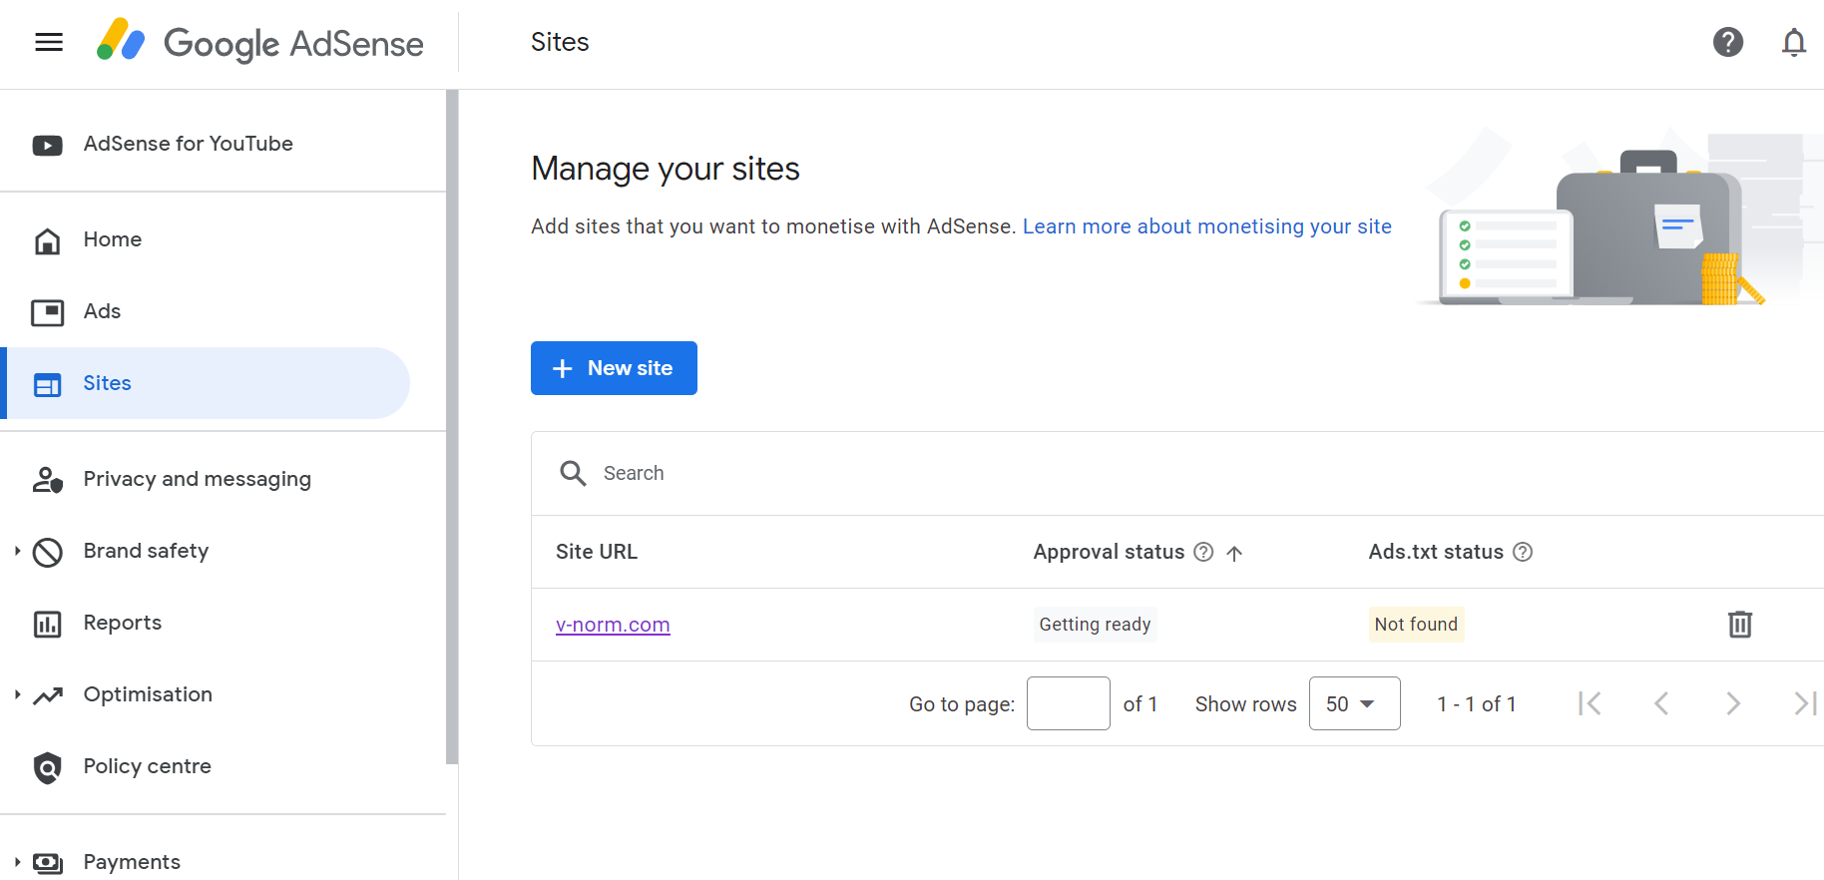Click the '1 - 1 of 1' count text
Image resolution: width=1824 pixels, height=880 pixels.
tap(1476, 704)
